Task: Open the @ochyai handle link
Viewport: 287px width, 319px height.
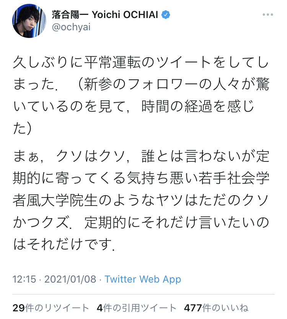Action: [x=71, y=28]
